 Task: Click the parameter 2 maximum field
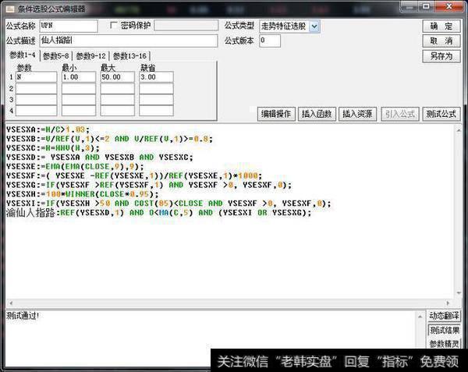tap(117, 89)
